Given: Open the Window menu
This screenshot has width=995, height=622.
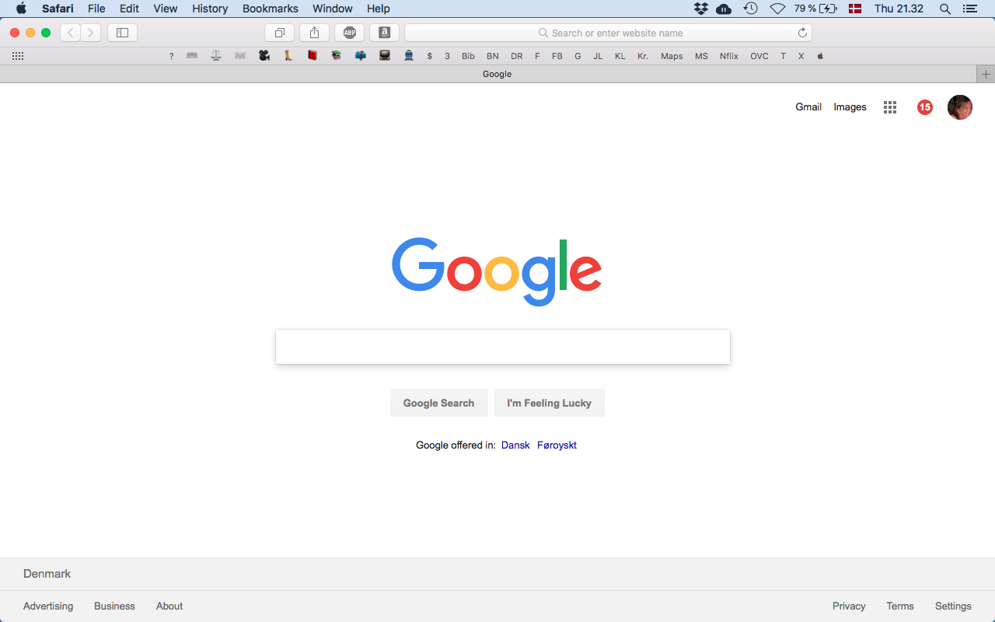Looking at the screenshot, I should [333, 9].
